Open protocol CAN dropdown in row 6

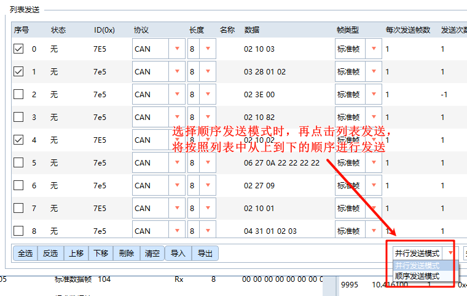tap(177, 185)
